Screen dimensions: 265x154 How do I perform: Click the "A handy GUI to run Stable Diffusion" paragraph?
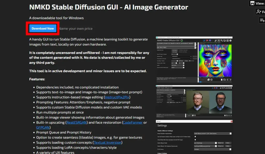pos(89,42)
